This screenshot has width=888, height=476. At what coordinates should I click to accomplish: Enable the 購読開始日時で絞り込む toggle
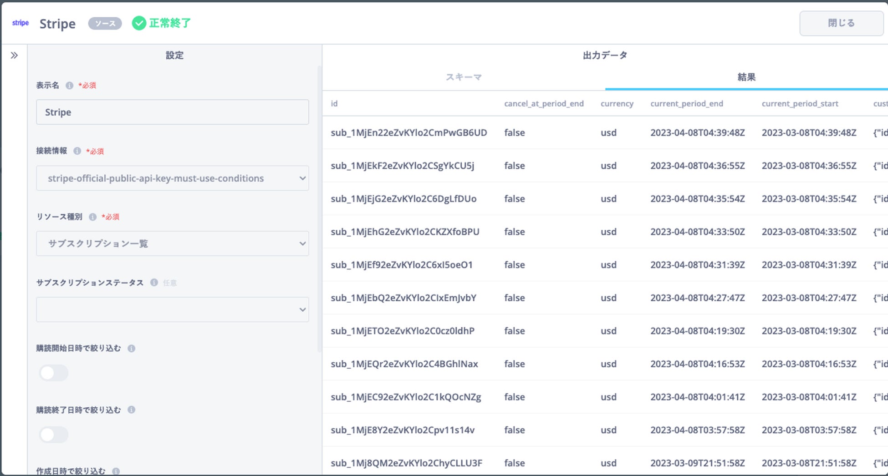coord(54,373)
